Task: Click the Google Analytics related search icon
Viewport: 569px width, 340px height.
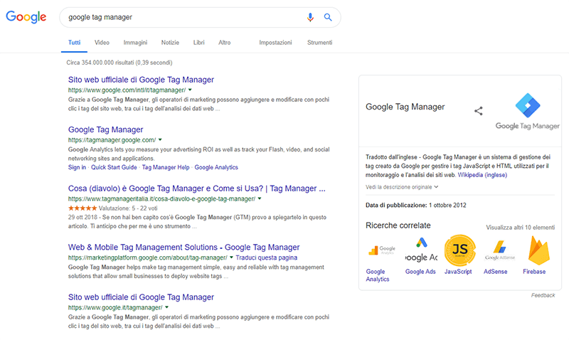Action: coord(381,250)
